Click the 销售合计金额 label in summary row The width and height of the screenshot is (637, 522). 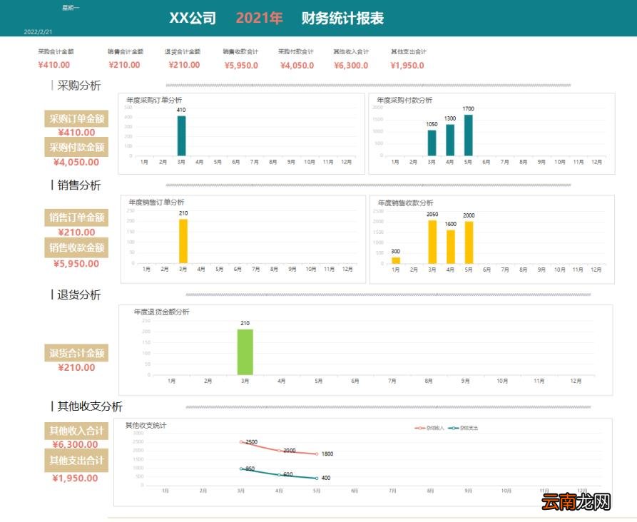coord(126,51)
